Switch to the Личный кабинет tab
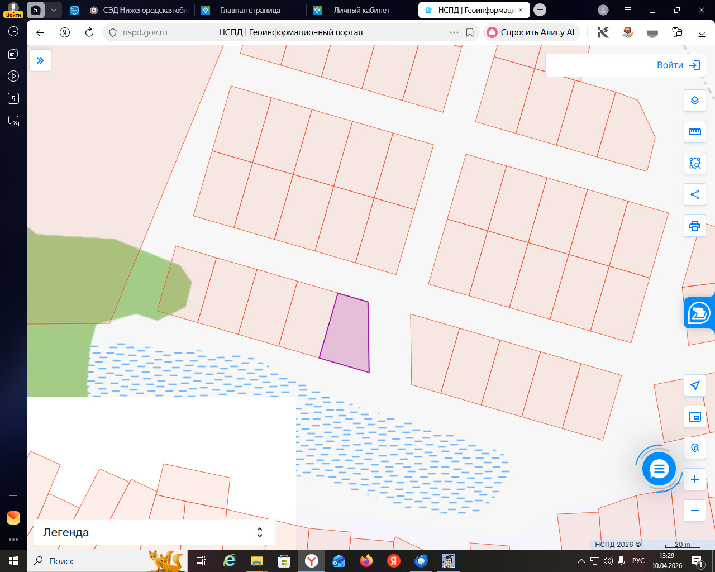Viewport: 715px width, 572px height. [x=361, y=10]
